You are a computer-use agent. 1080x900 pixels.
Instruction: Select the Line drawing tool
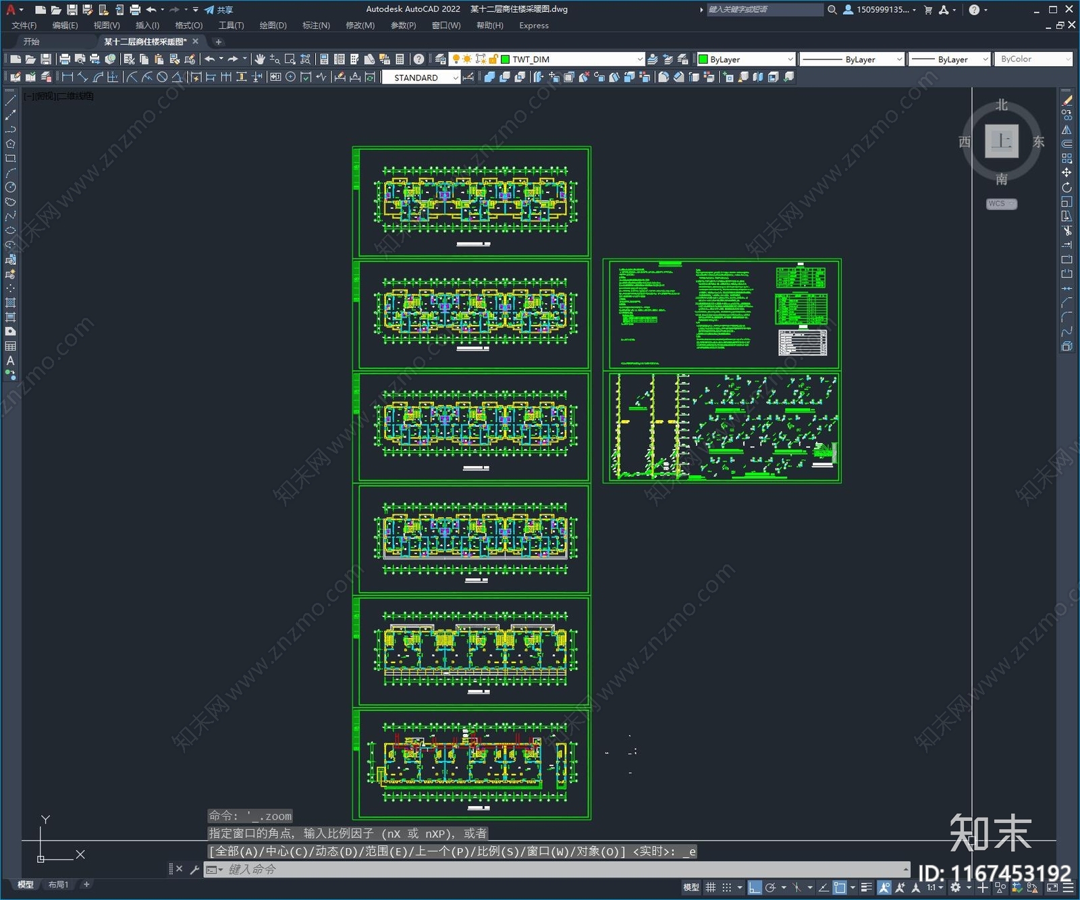[10, 100]
